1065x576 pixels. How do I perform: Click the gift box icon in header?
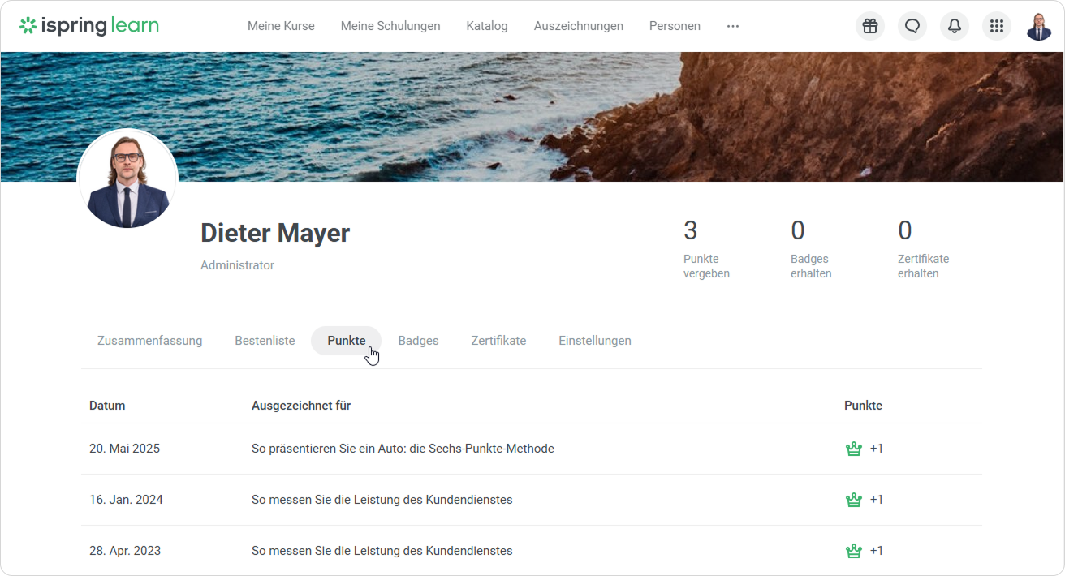870,26
